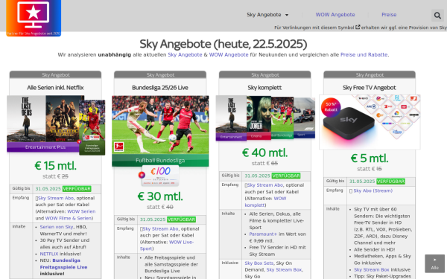Open Sky Stream Abo link in Bundesliga card
Image resolution: width=447 pixels, height=279 pixels.
160,229
